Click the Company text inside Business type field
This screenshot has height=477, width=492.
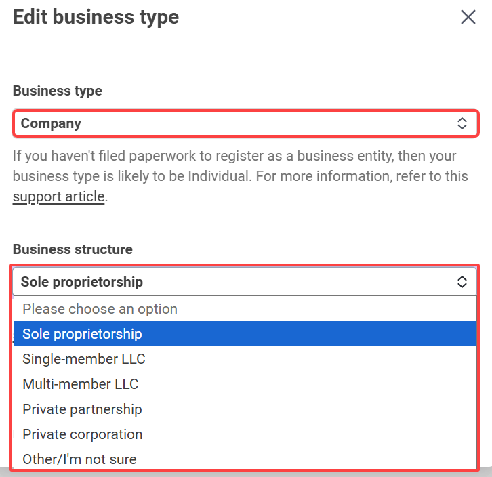tap(51, 123)
